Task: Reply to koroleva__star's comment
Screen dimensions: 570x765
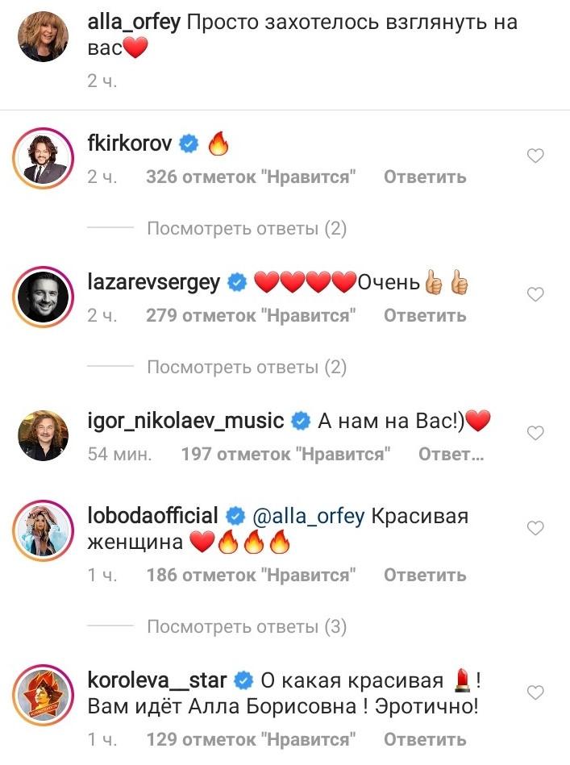Action: click(x=425, y=740)
